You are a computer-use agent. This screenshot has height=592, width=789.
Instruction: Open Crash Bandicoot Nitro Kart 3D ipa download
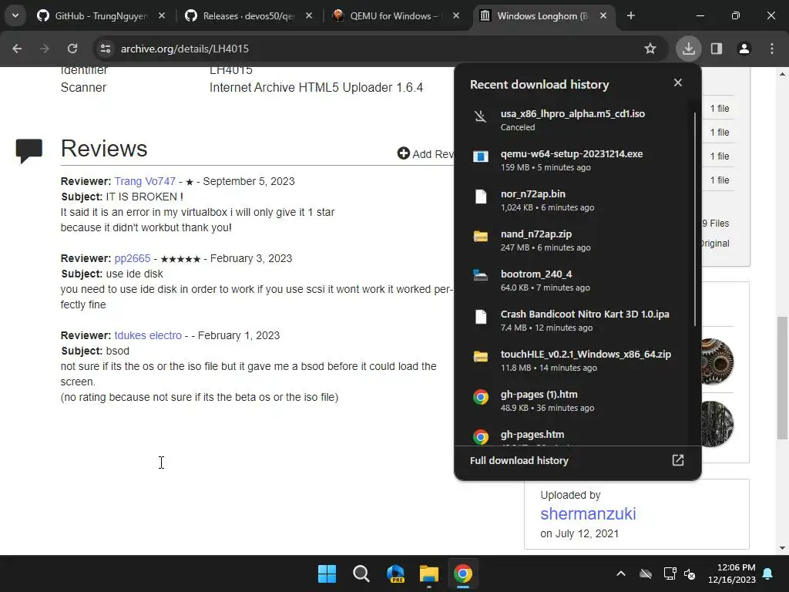click(x=573, y=320)
